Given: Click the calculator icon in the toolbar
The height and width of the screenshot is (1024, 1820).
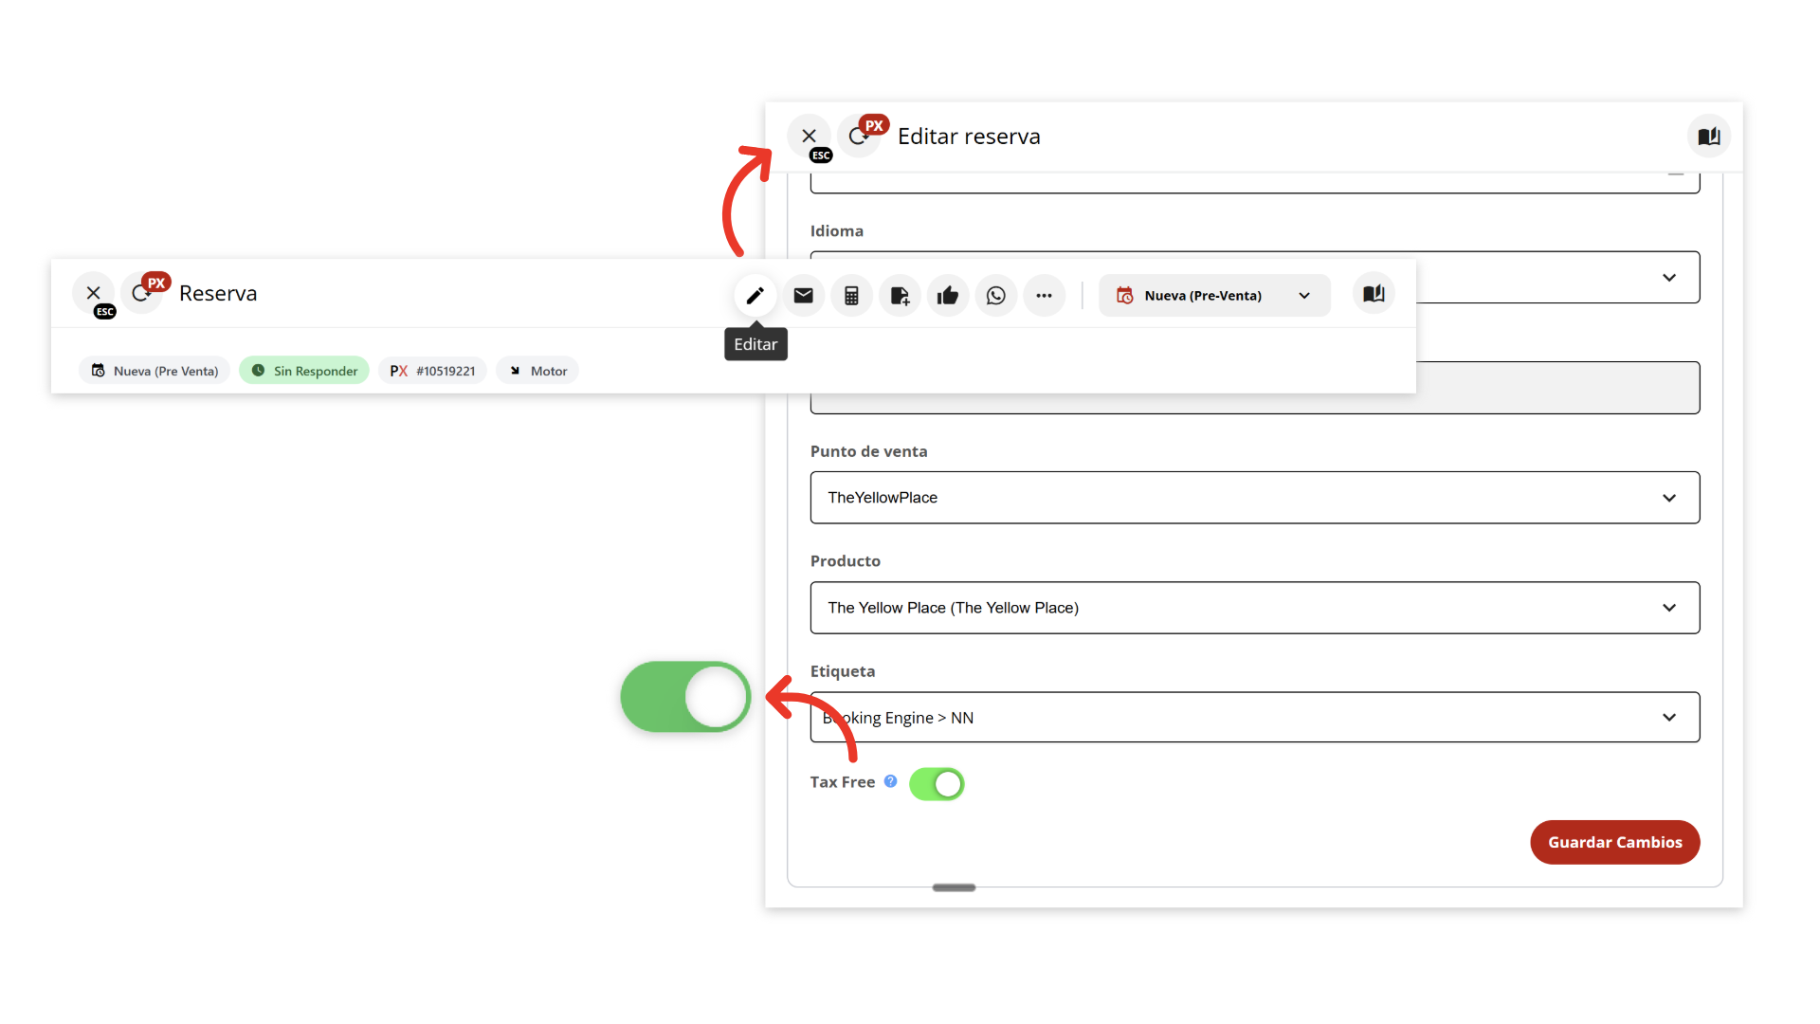Looking at the screenshot, I should (x=851, y=296).
